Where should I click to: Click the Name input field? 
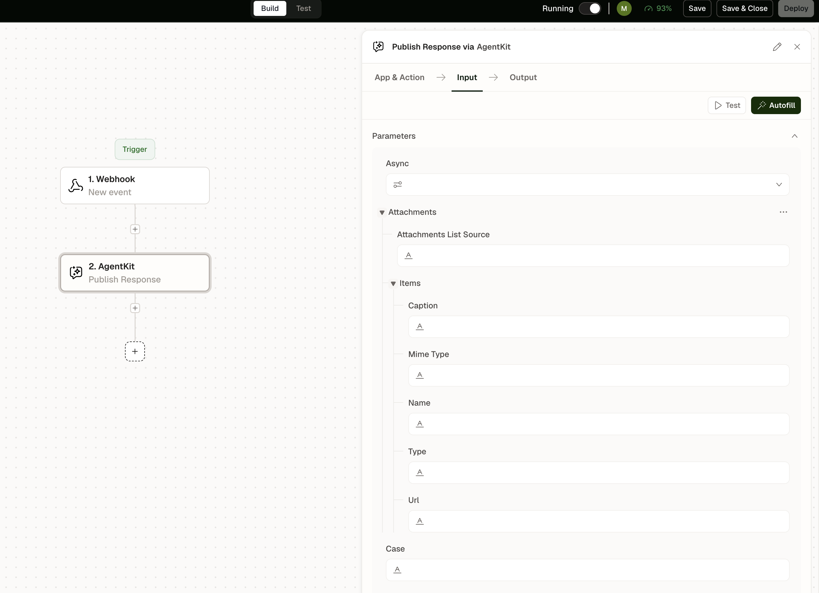(x=598, y=424)
